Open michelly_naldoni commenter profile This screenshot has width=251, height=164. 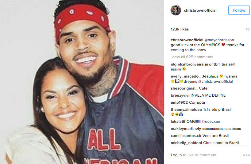[x=186, y=143]
